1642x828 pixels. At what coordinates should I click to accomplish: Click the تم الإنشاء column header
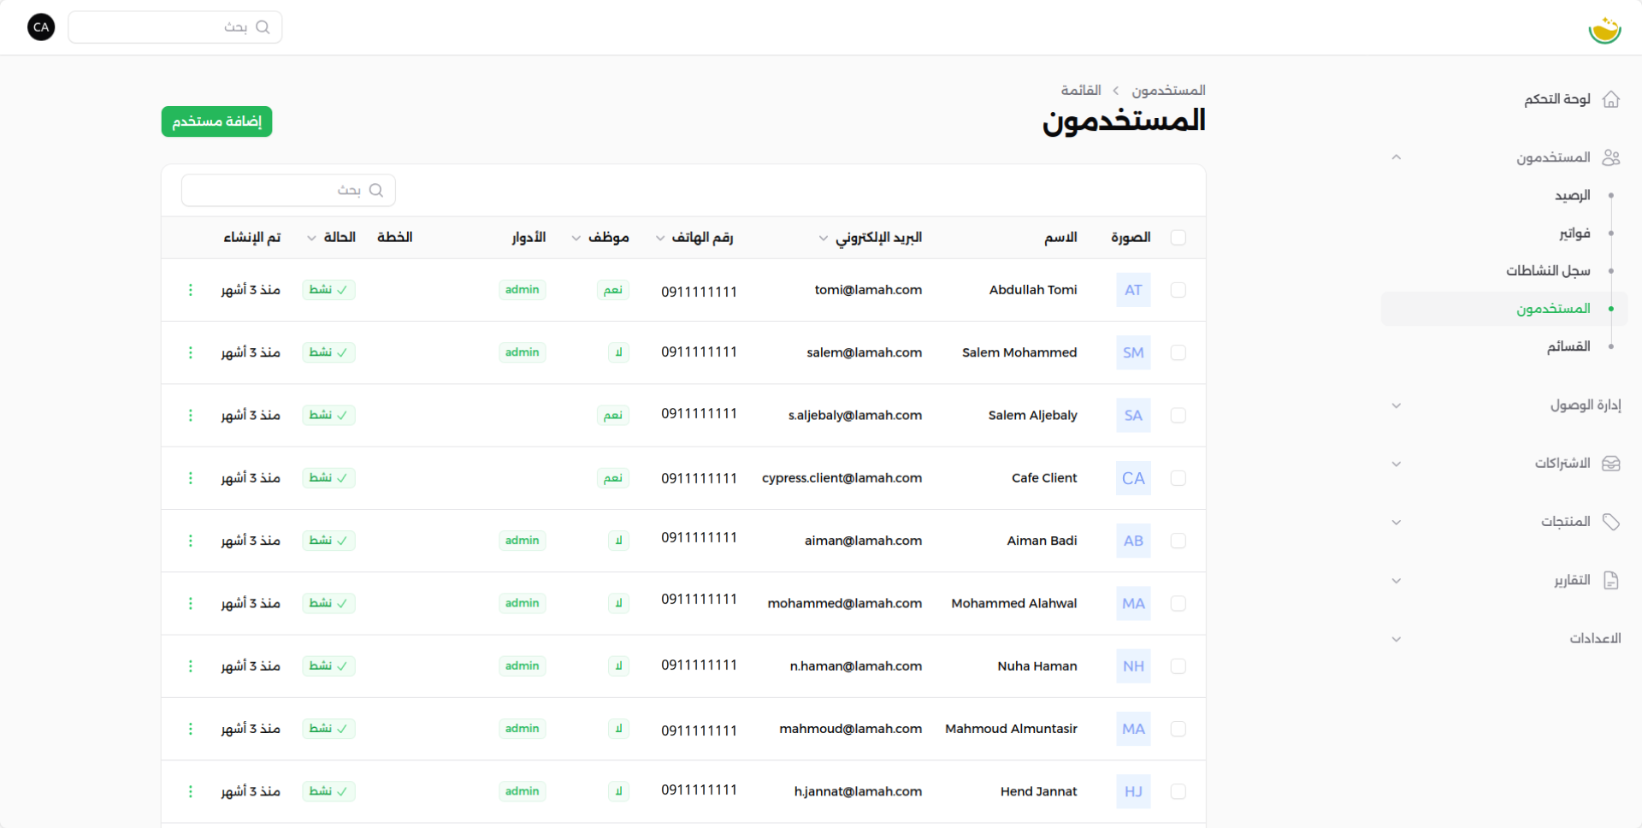pos(251,237)
